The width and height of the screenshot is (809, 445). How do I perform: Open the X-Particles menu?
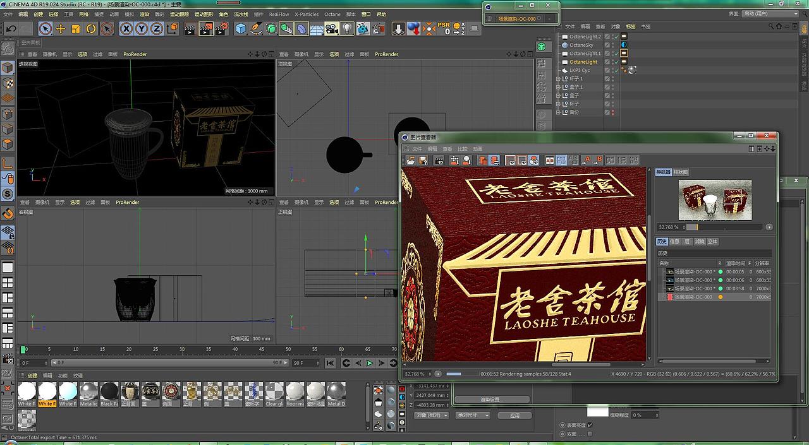[x=307, y=14]
